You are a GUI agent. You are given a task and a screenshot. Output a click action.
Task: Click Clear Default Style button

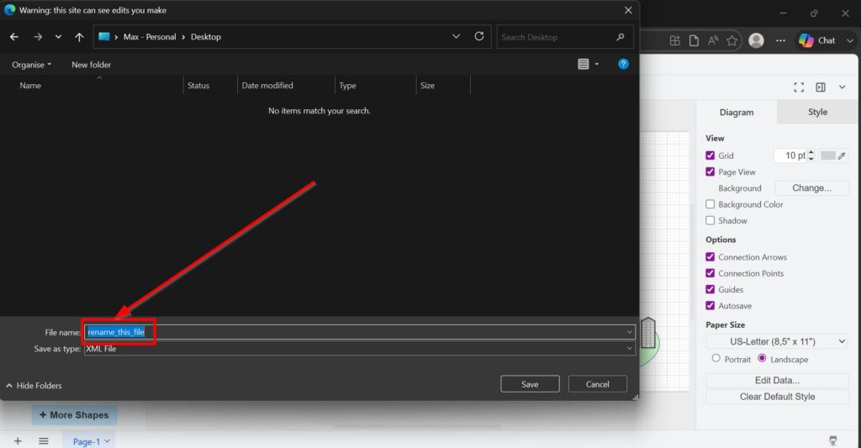click(777, 397)
